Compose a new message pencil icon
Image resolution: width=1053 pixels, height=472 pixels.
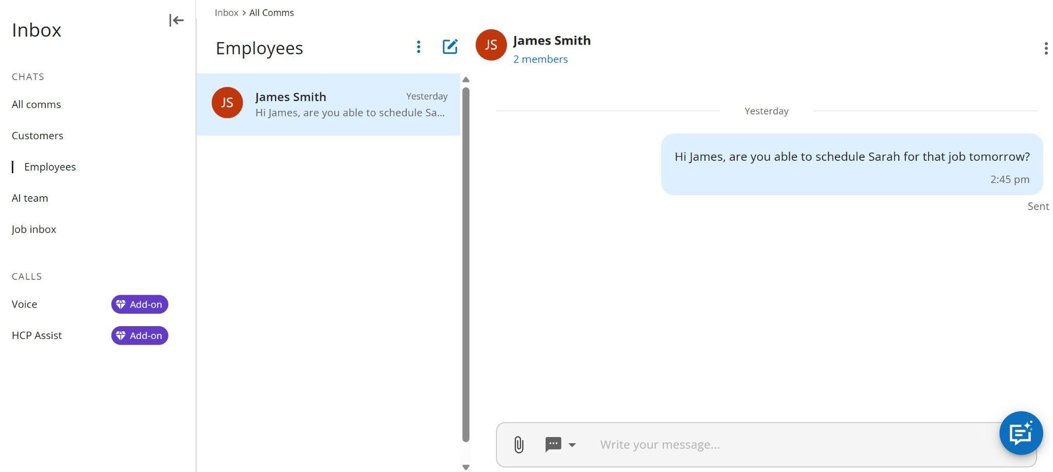coord(450,47)
